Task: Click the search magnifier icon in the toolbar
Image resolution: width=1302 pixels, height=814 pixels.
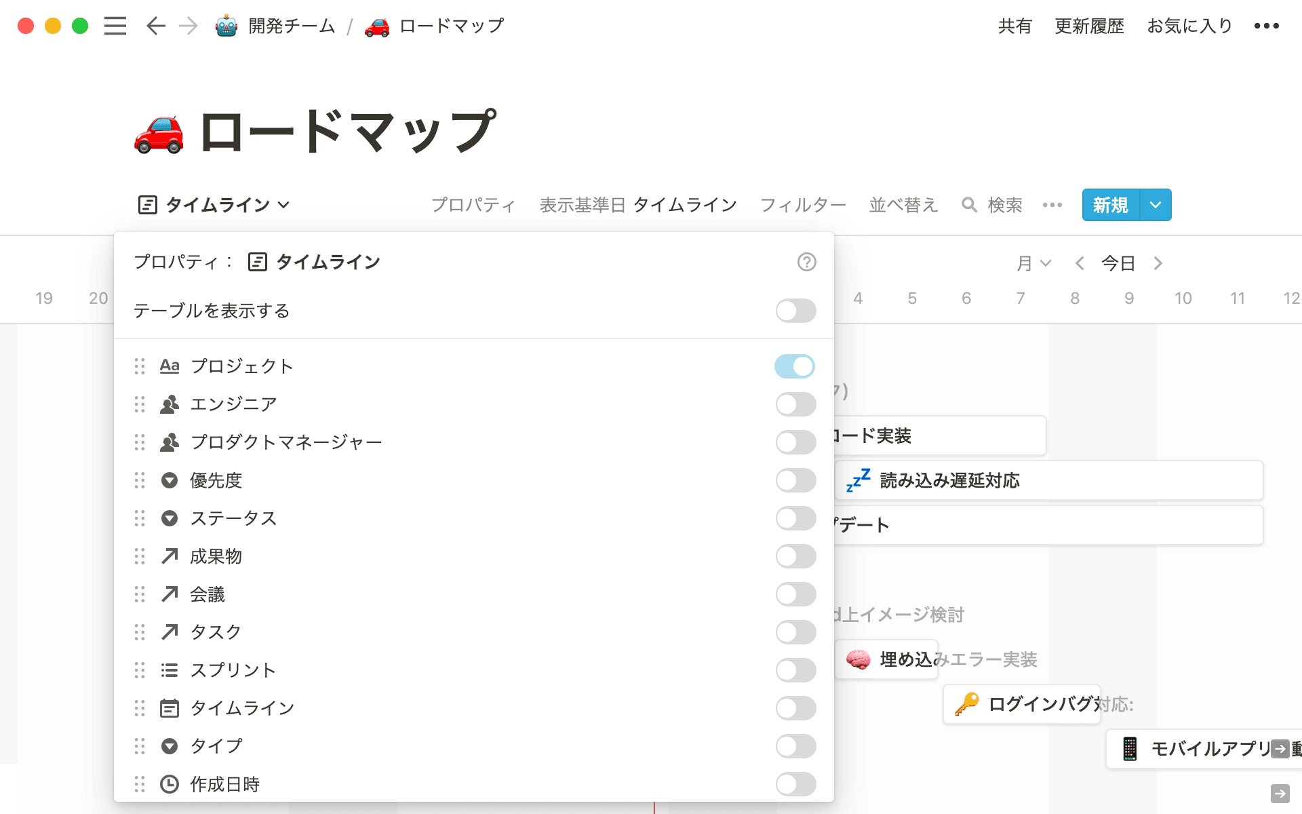Action: coord(968,205)
